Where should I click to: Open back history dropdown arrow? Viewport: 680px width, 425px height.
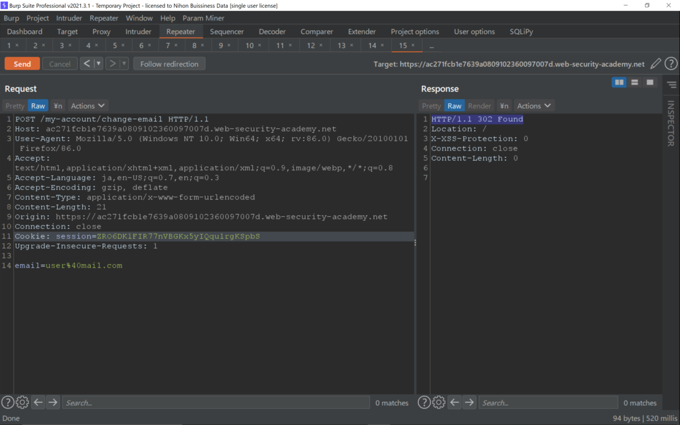click(99, 63)
